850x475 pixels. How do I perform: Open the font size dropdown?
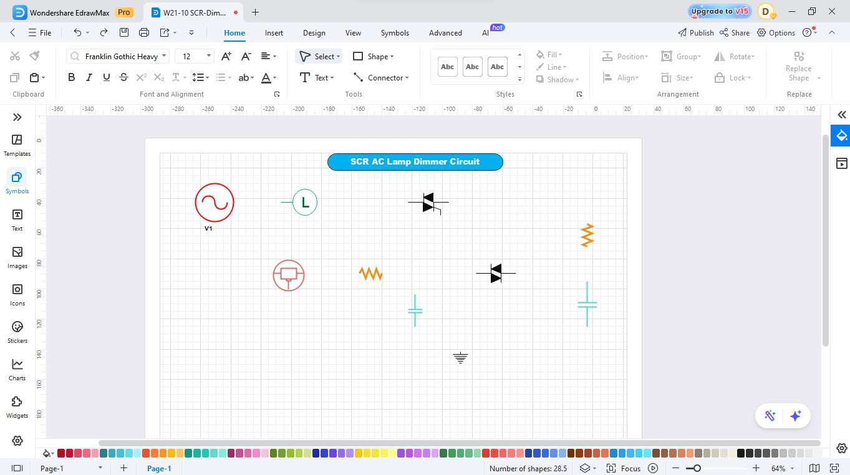[209, 56]
